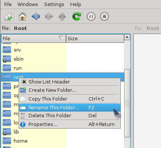Click the scrollbar up arrow
The height and width of the screenshot is (148, 161).
tap(127, 37)
